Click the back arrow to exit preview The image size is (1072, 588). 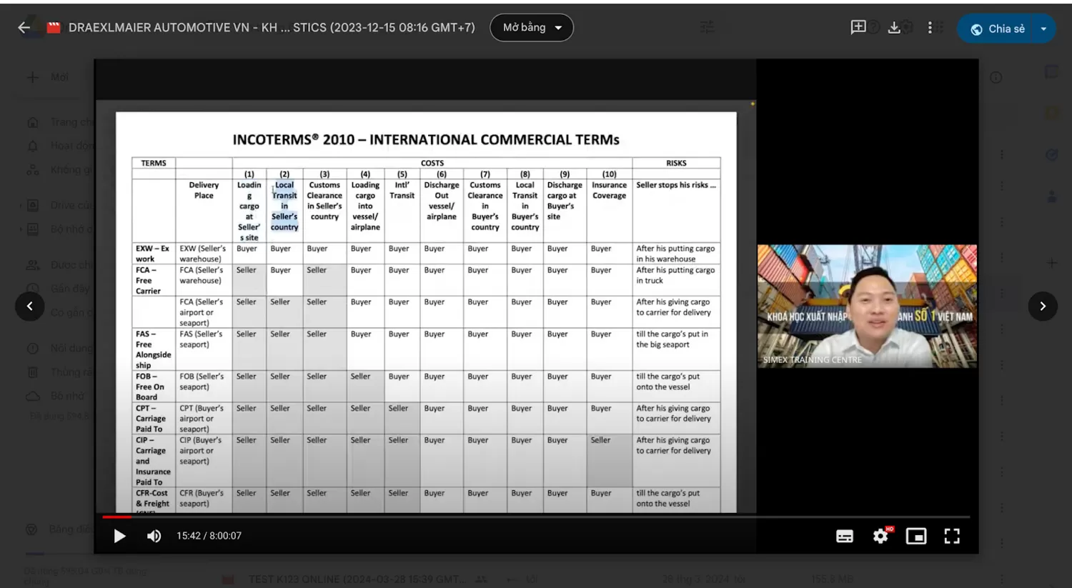[24, 28]
